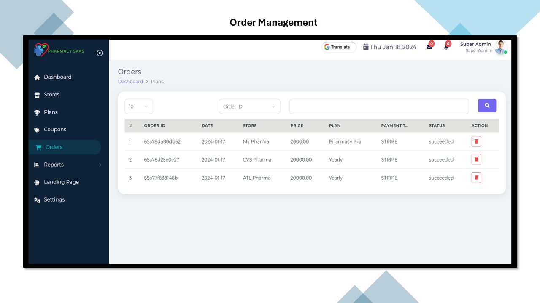The width and height of the screenshot is (540, 303).
Task: Open the Google Translate button
Action: (x=339, y=47)
